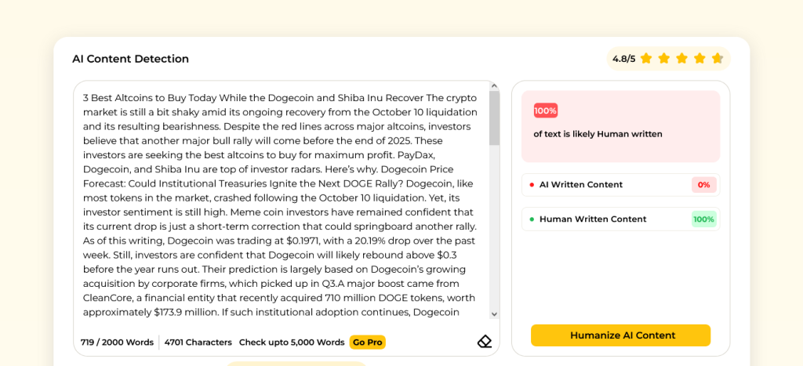Click the fifth rating star

717,59
